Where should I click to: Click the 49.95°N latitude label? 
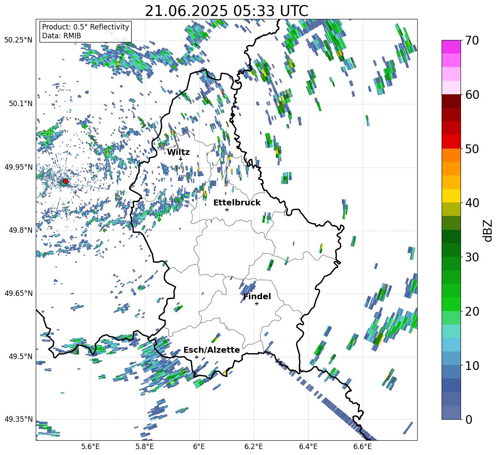[19, 167]
